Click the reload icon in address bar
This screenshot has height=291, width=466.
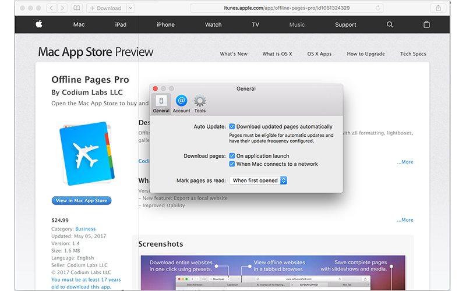(377, 8)
